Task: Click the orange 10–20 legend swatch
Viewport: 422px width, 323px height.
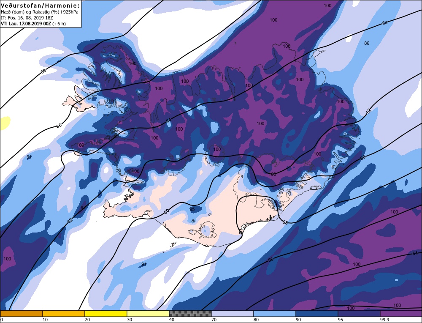Action: (64, 313)
